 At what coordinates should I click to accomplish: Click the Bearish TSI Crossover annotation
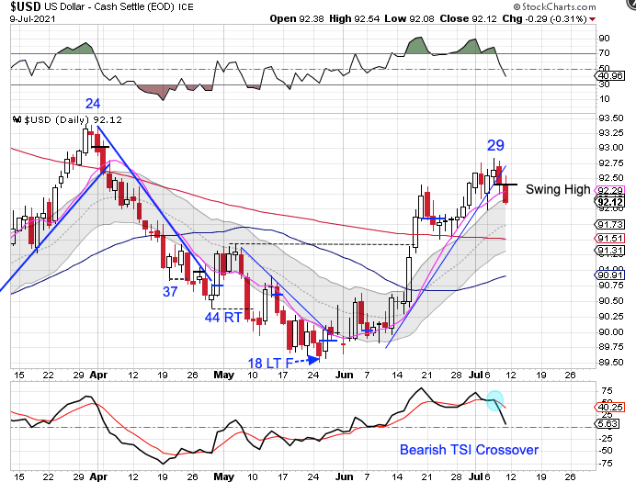tap(468, 450)
